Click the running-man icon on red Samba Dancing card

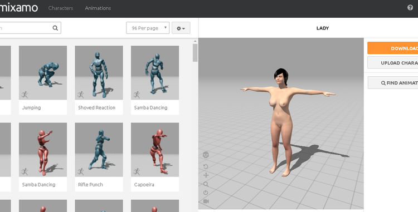[x=25, y=171]
